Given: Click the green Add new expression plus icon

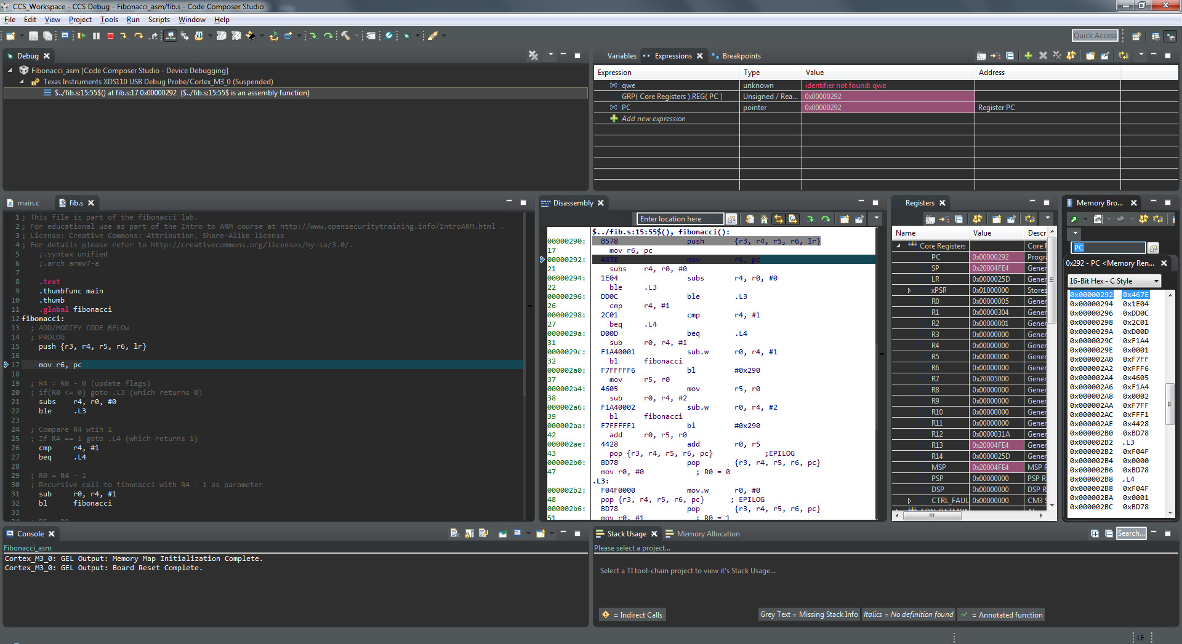Looking at the screenshot, I should pos(1027,56).
